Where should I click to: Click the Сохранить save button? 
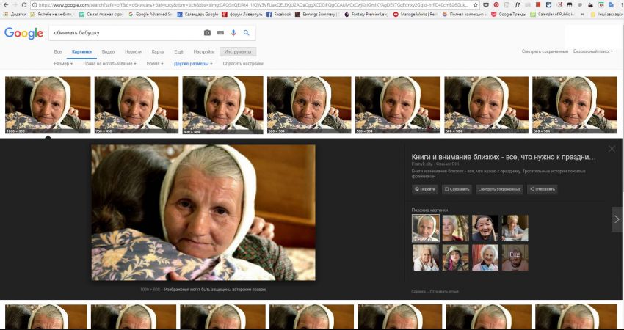457,189
